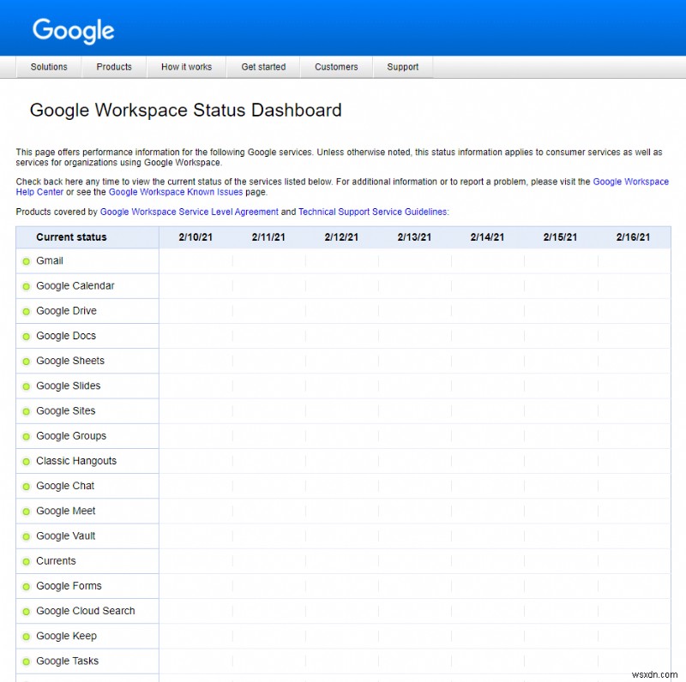Click the Google Sites service name

pyautogui.click(x=66, y=410)
